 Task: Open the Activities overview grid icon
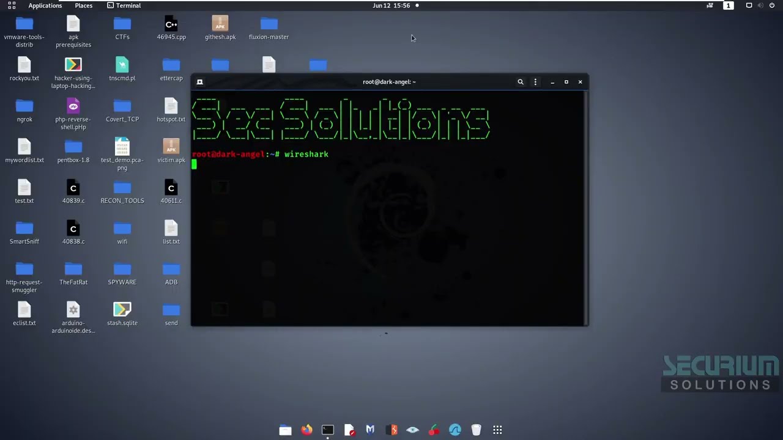tap(12, 5)
